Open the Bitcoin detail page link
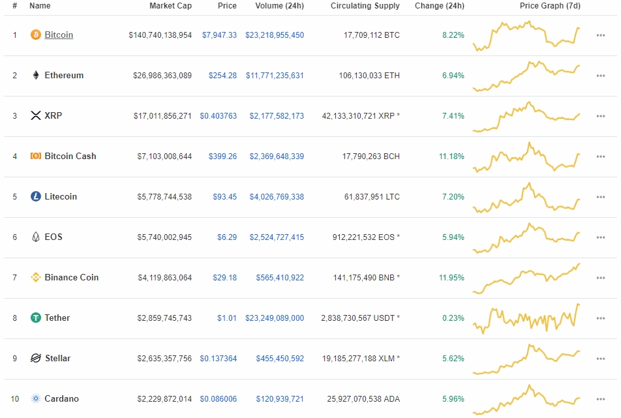The image size is (621, 418). click(57, 35)
